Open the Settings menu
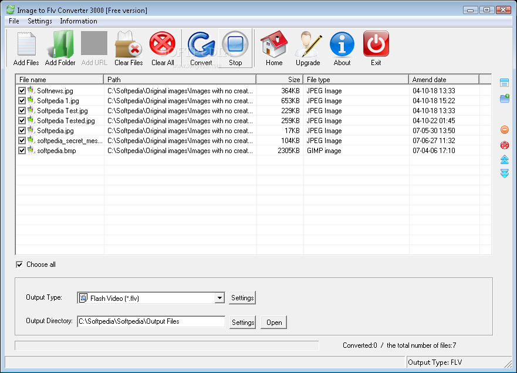517x373 pixels. [x=39, y=21]
